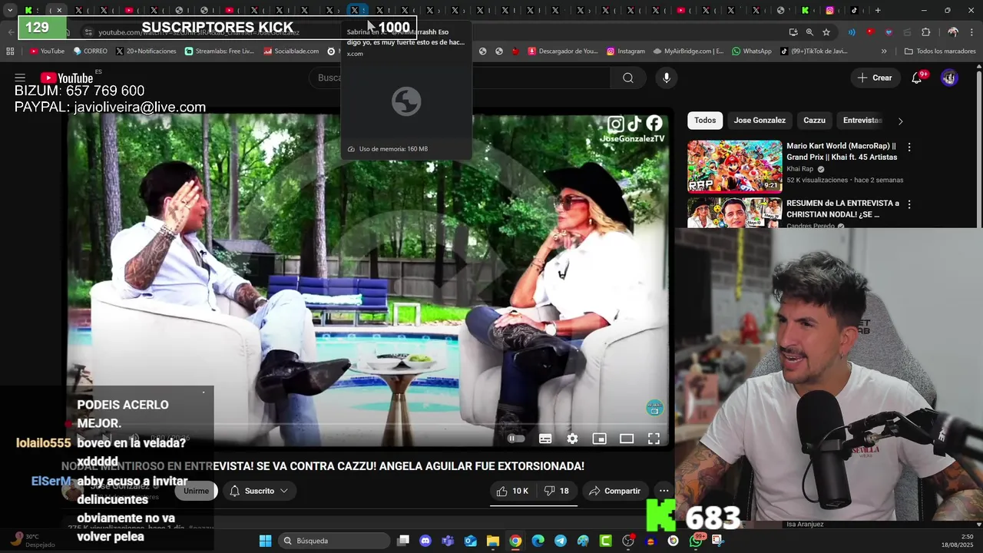Select the Cazzu filter chip
This screenshot has width=983, height=553.
(x=814, y=121)
